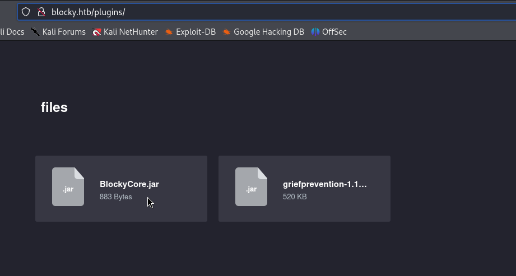
Task: Open the Google Hacking DB bookmark text
Action: 268,32
